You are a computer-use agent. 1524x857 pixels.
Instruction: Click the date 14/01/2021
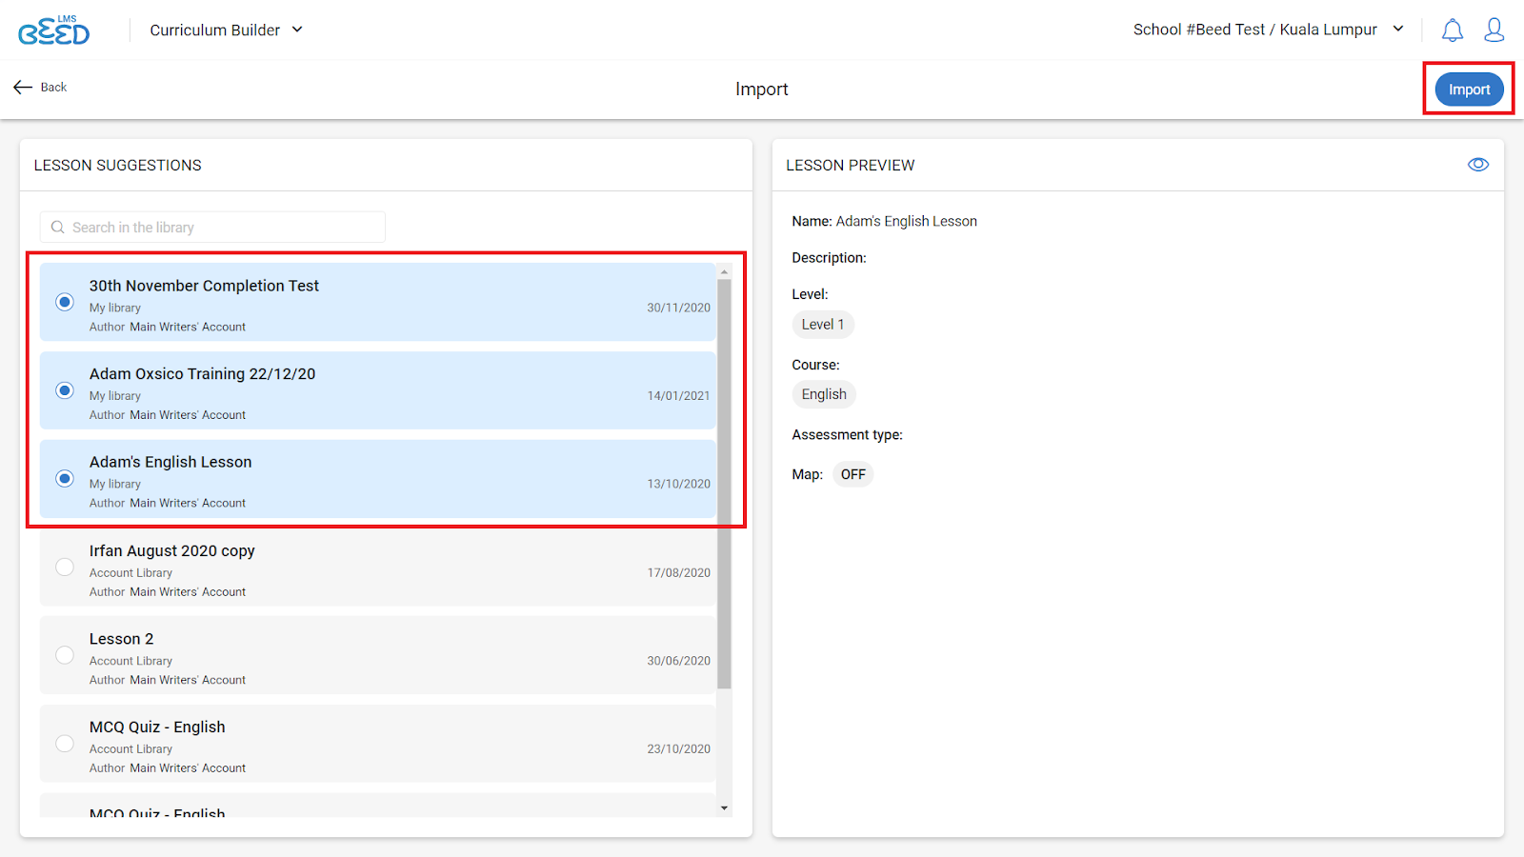point(678,396)
